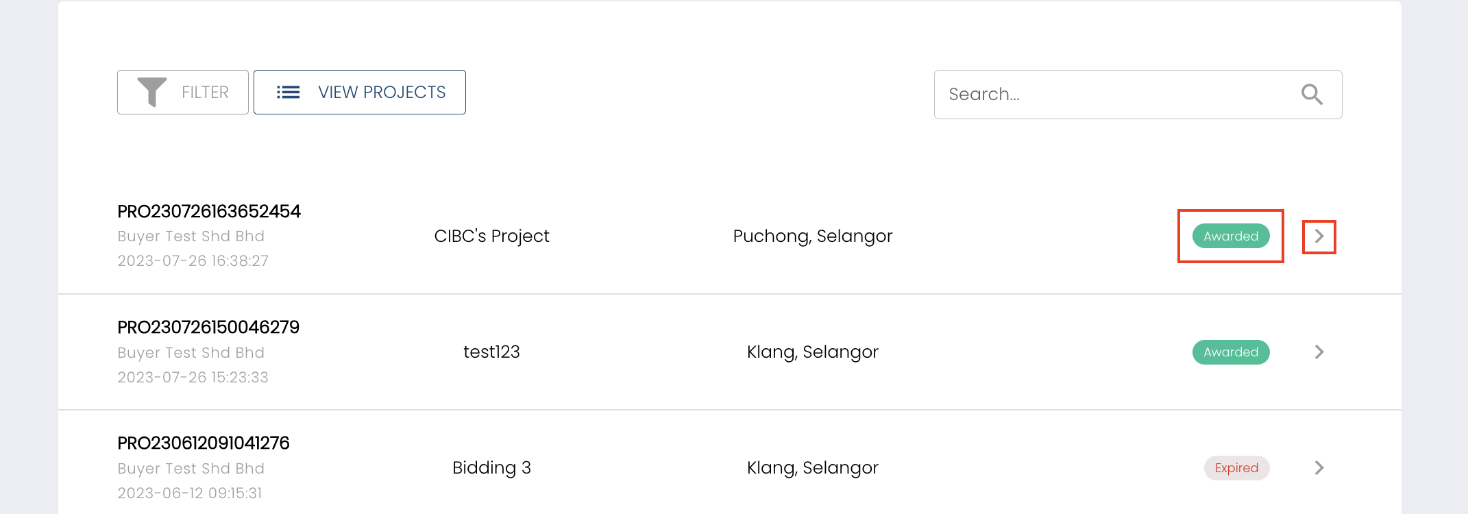The height and width of the screenshot is (514, 1468).
Task: Open project ID PRO230612091041276
Action: [x=204, y=443]
